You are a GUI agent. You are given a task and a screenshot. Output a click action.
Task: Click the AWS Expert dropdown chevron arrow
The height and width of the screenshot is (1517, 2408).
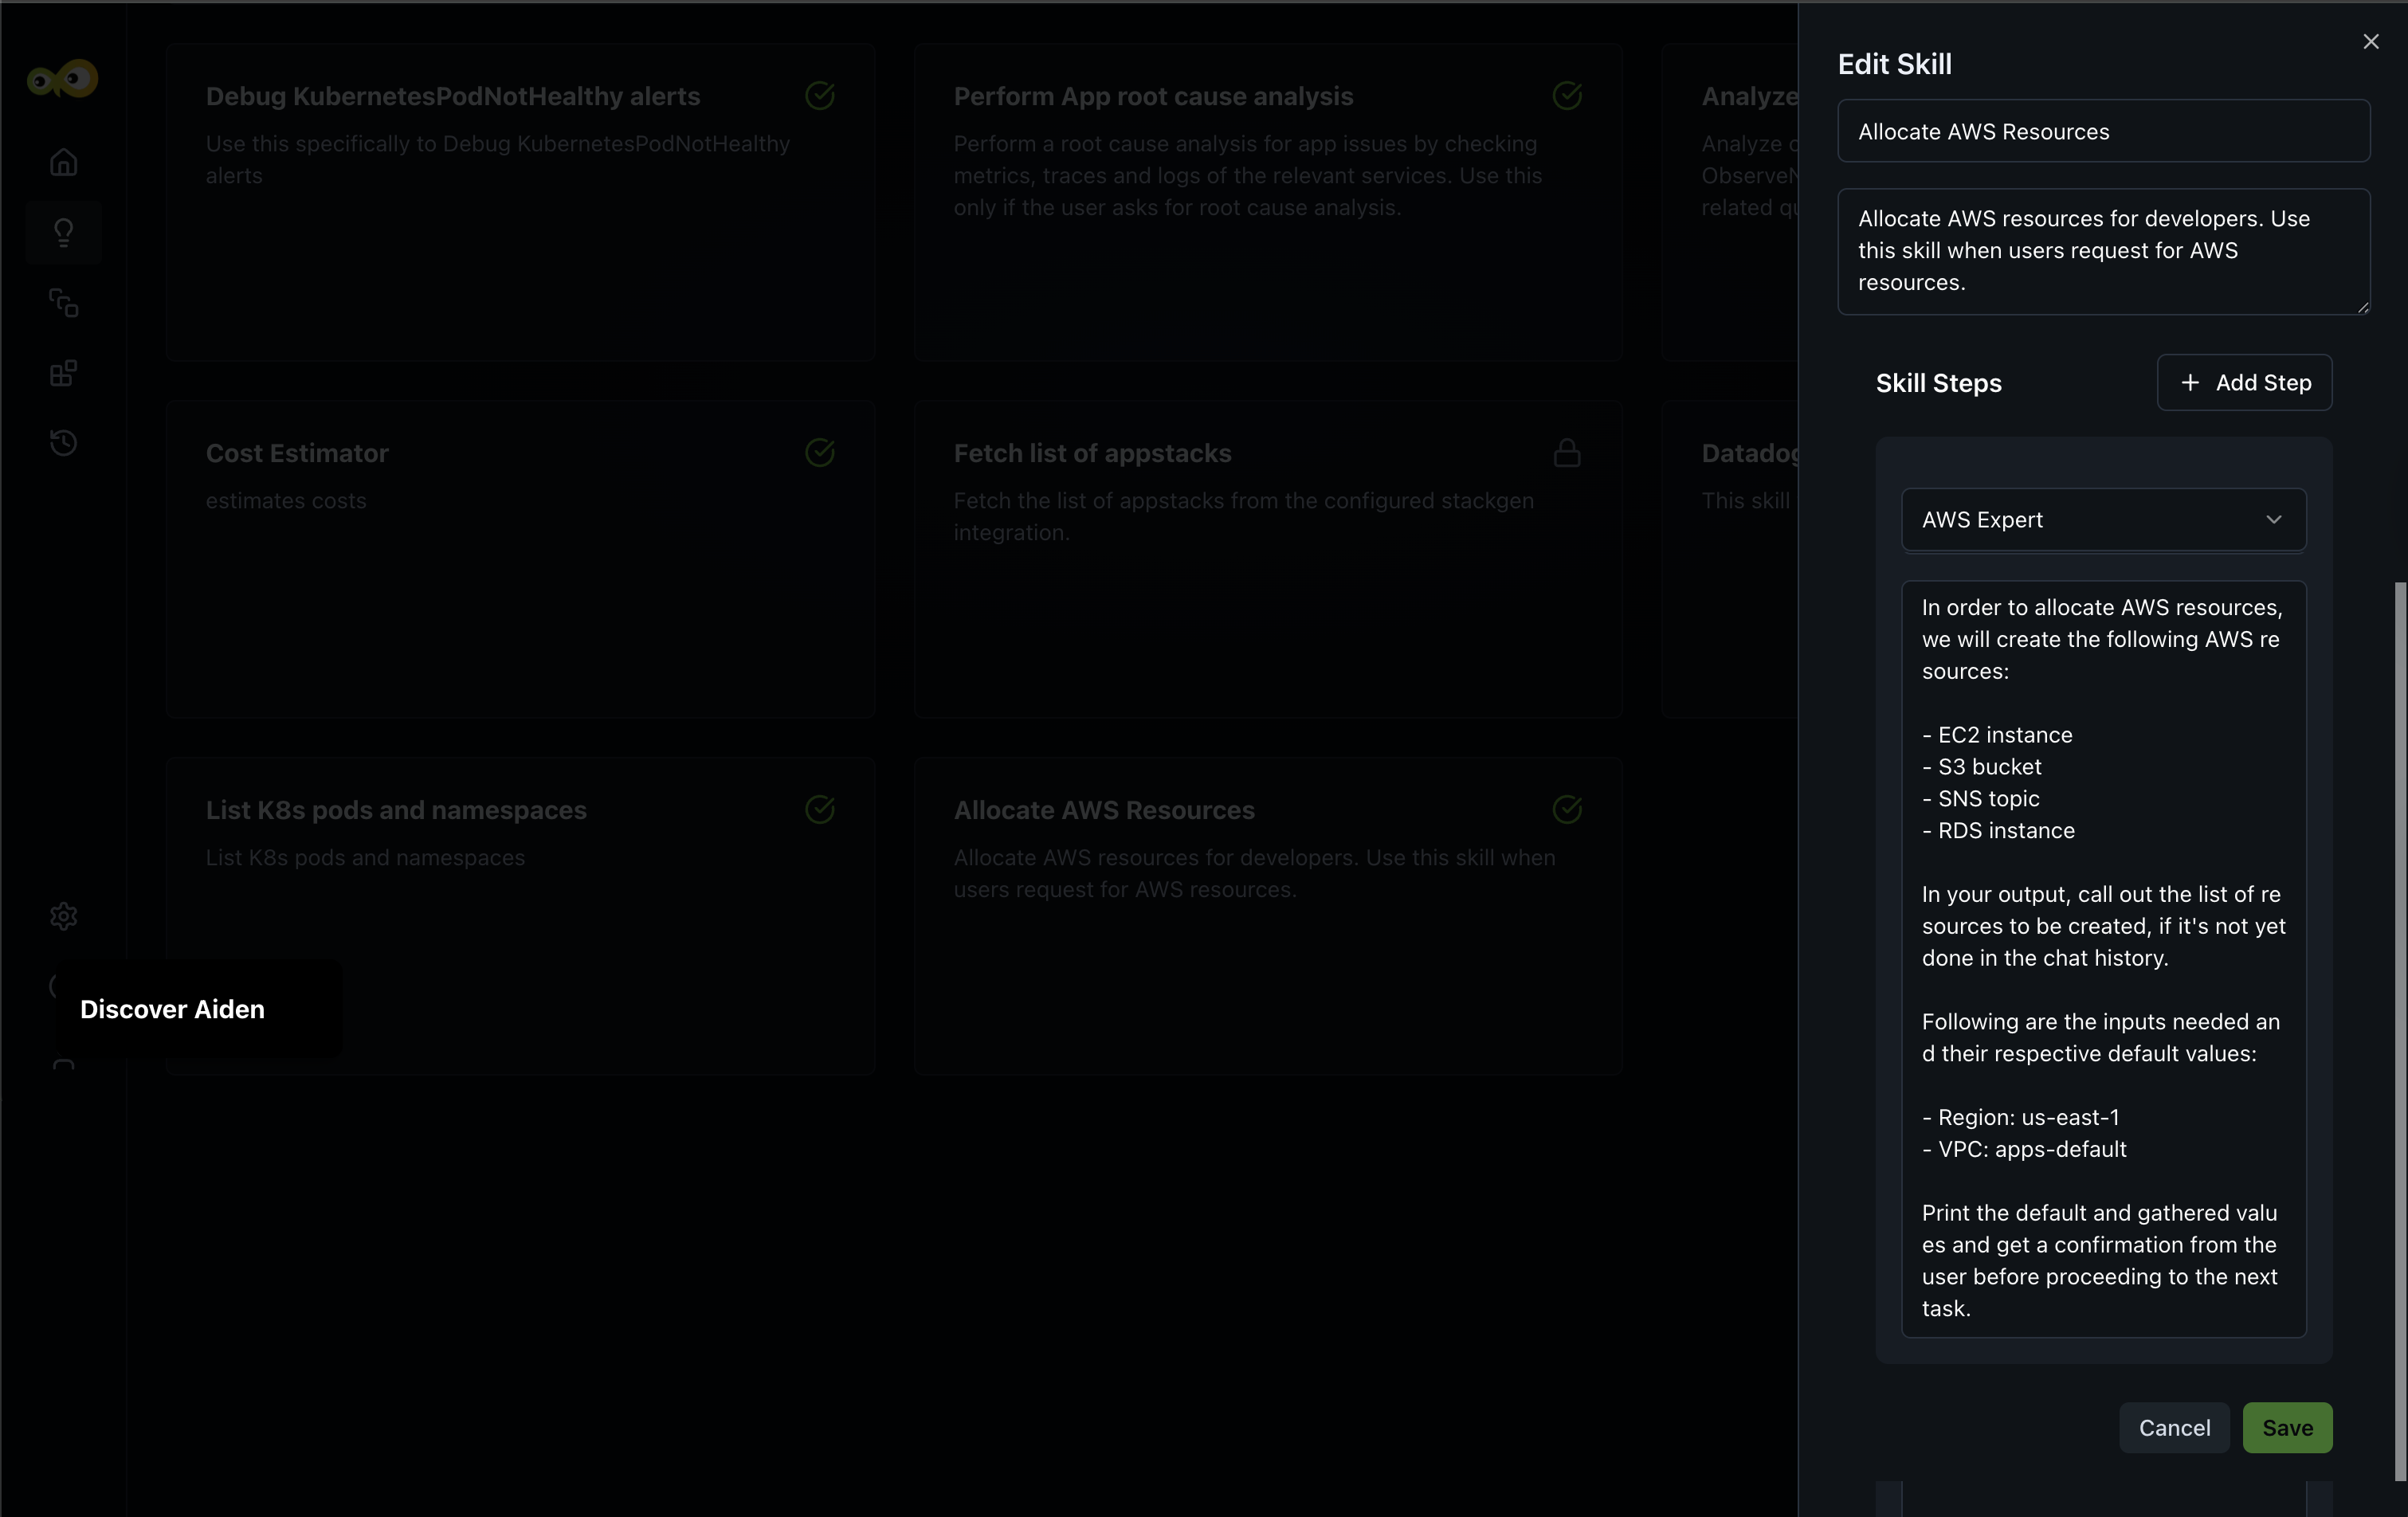point(2273,519)
